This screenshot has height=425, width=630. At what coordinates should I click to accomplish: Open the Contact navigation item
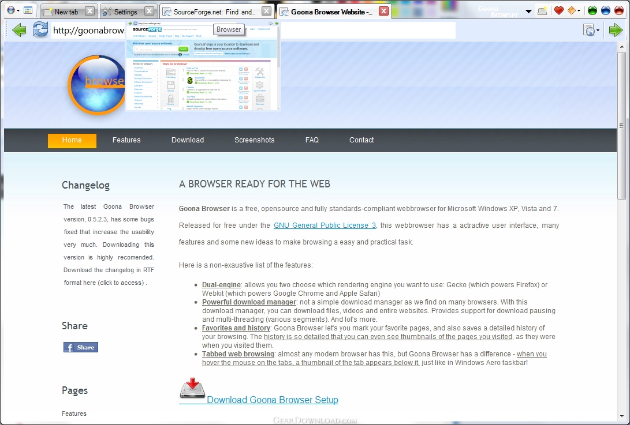click(x=361, y=140)
